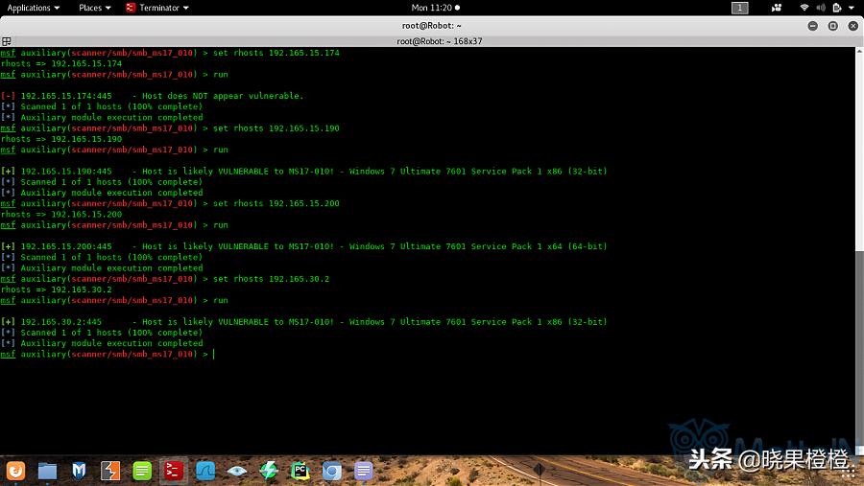The image size is (864, 486).
Task: Close the root@Robot terminal window
Action: coord(853,26)
